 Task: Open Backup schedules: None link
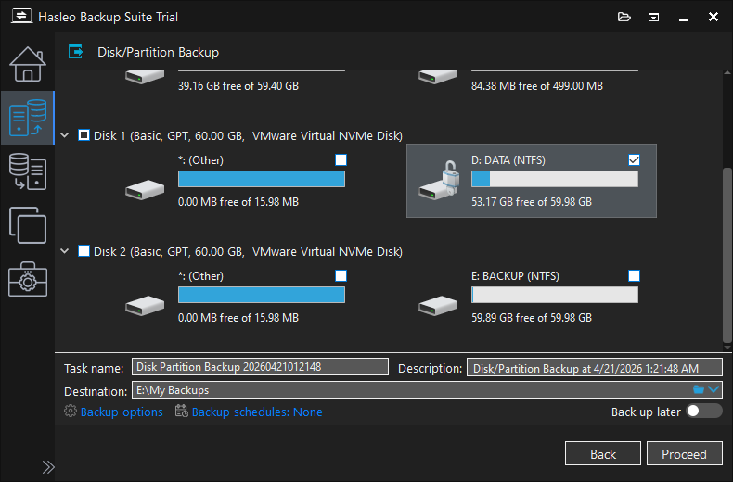tap(257, 412)
